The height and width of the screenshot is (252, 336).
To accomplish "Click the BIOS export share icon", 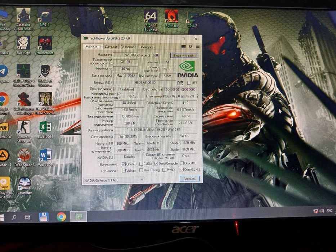I will (180, 83).
